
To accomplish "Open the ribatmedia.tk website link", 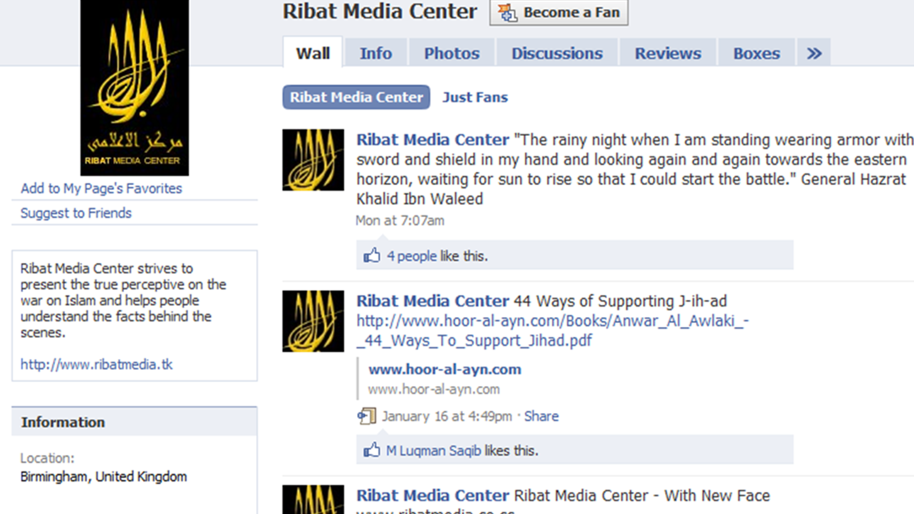I will (x=96, y=365).
